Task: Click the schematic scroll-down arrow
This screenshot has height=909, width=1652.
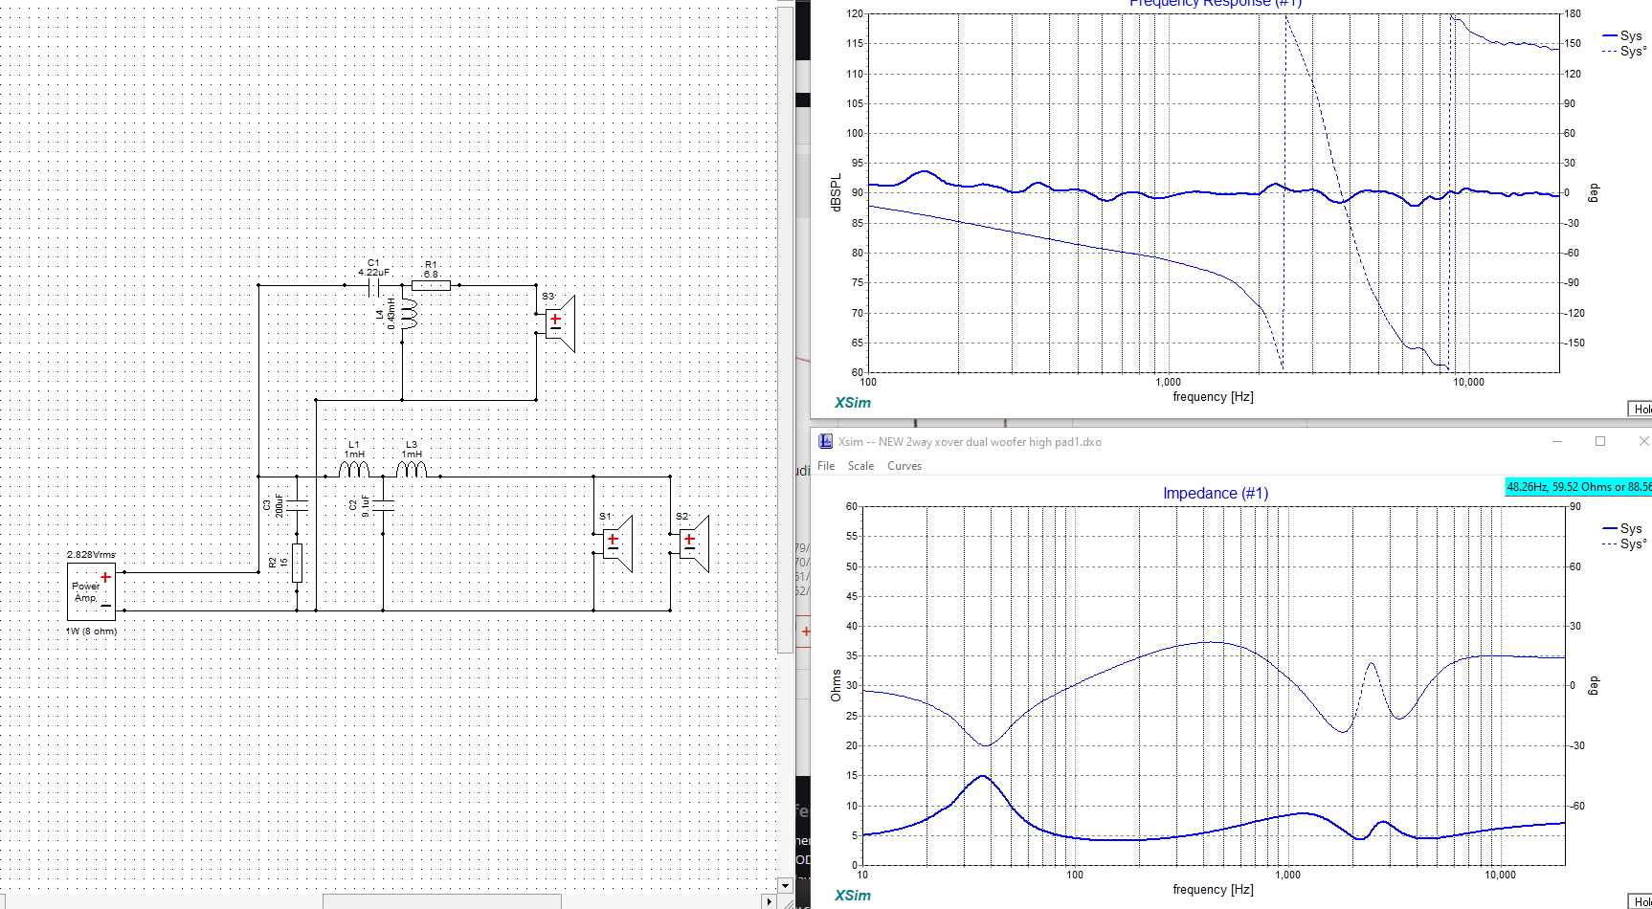Action: pos(786,886)
